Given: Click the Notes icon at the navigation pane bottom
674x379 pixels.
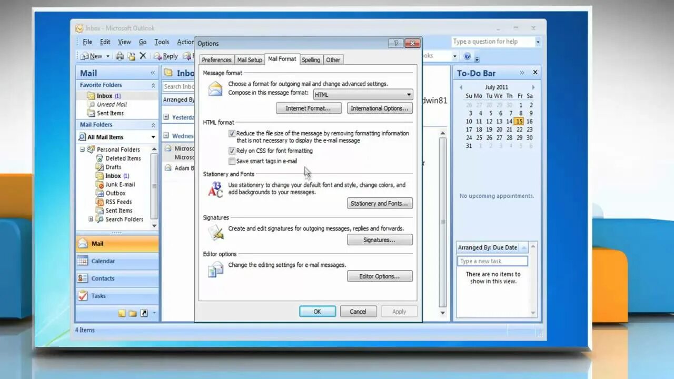Looking at the screenshot, I should pyautogui.click(x=122, y=313).
